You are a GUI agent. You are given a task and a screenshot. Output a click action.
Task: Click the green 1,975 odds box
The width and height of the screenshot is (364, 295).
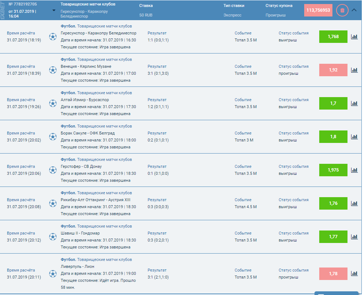(x=333, y=170)
